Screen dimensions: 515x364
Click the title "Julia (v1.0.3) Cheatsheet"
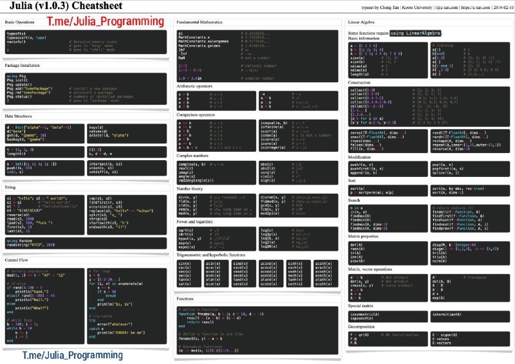[x=66, y=6]
